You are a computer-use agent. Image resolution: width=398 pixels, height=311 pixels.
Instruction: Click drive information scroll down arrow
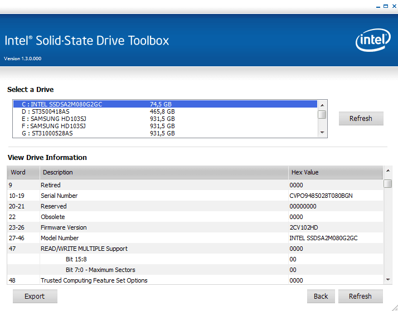[388, 280]
